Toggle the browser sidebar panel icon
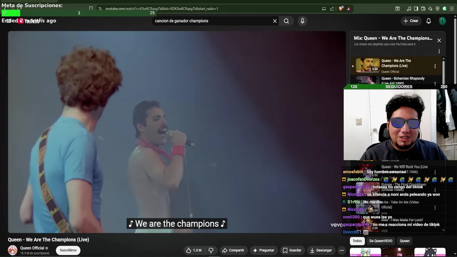Screen dimensions: 457x257 coord(416,9)
